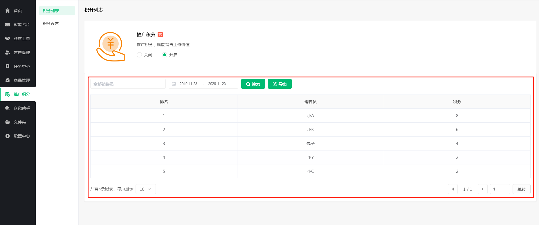Open 客户管理 in the sidebar
Viewport: 539px width, 225px height.
pyautogui.click(x=18, y=52)
